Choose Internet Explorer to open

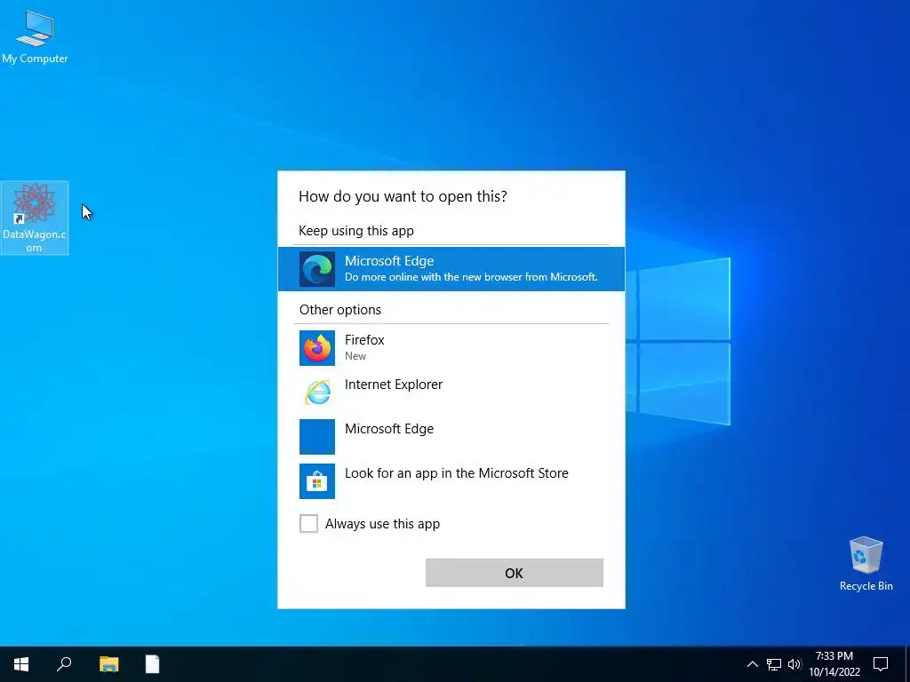[451, 392]
